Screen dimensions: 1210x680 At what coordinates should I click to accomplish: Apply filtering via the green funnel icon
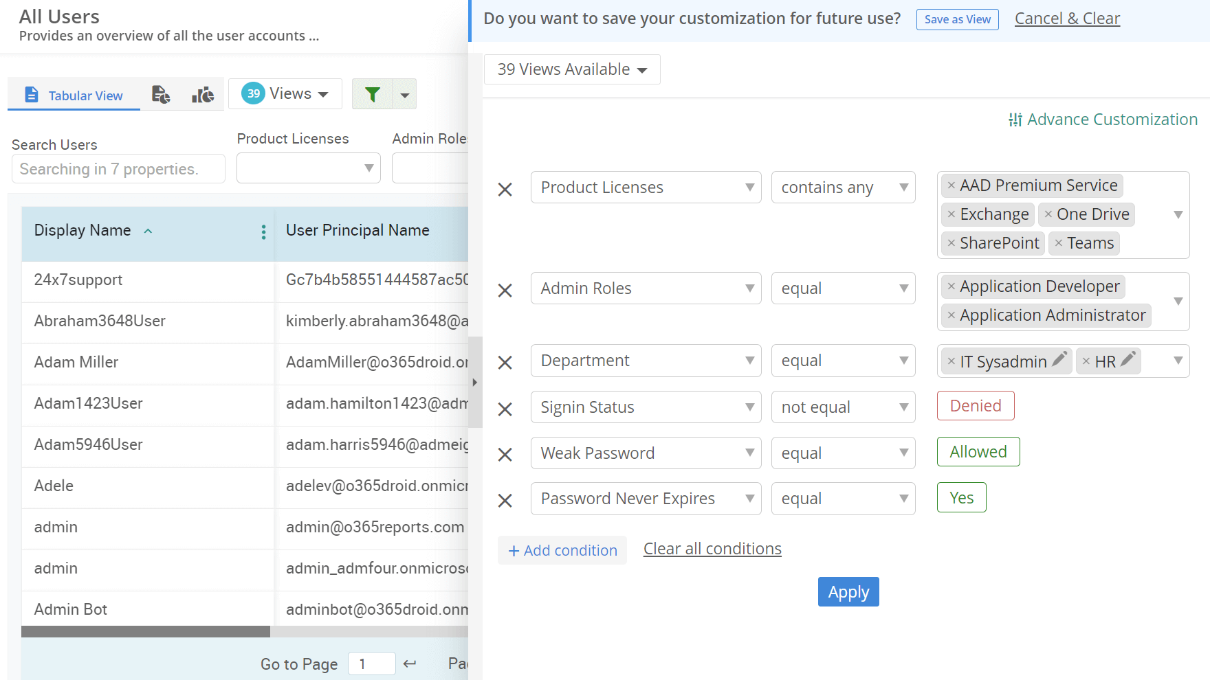(373, 93)
